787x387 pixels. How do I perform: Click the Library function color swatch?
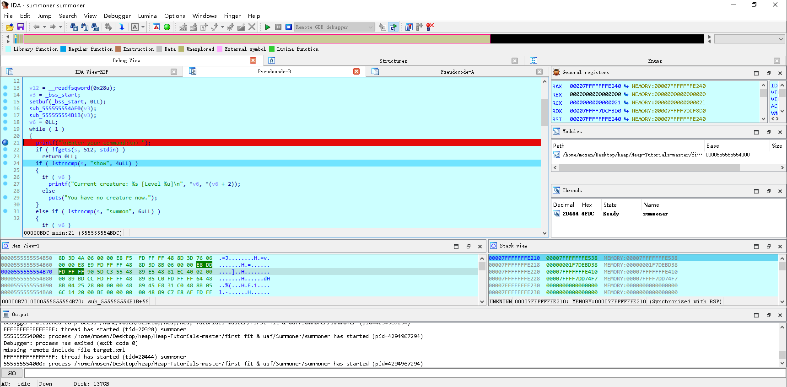click(8, 49)
